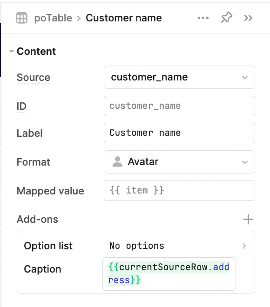Go back to poTable breadcrumb

coord(53,18)
